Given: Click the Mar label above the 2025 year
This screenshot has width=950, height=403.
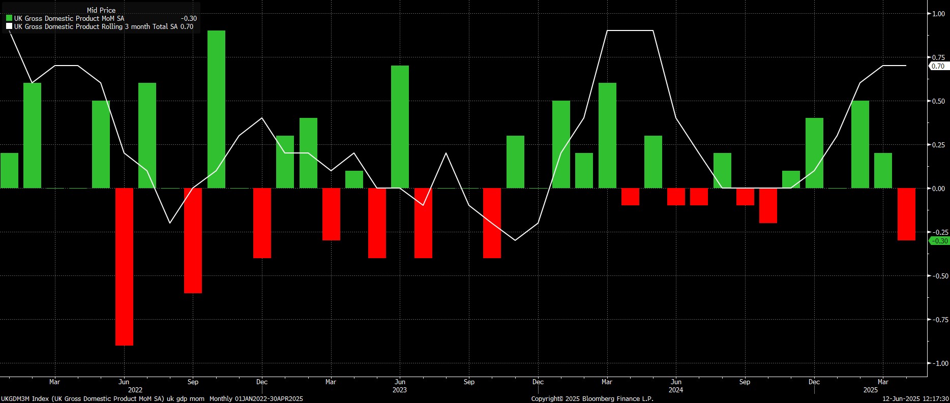Looking at the screenshot, I should click(x=883, y=382).
